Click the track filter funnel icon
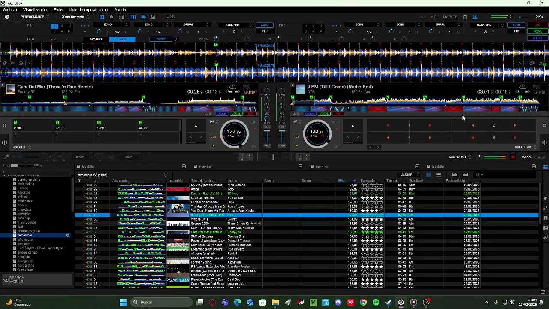 point(79,181)
